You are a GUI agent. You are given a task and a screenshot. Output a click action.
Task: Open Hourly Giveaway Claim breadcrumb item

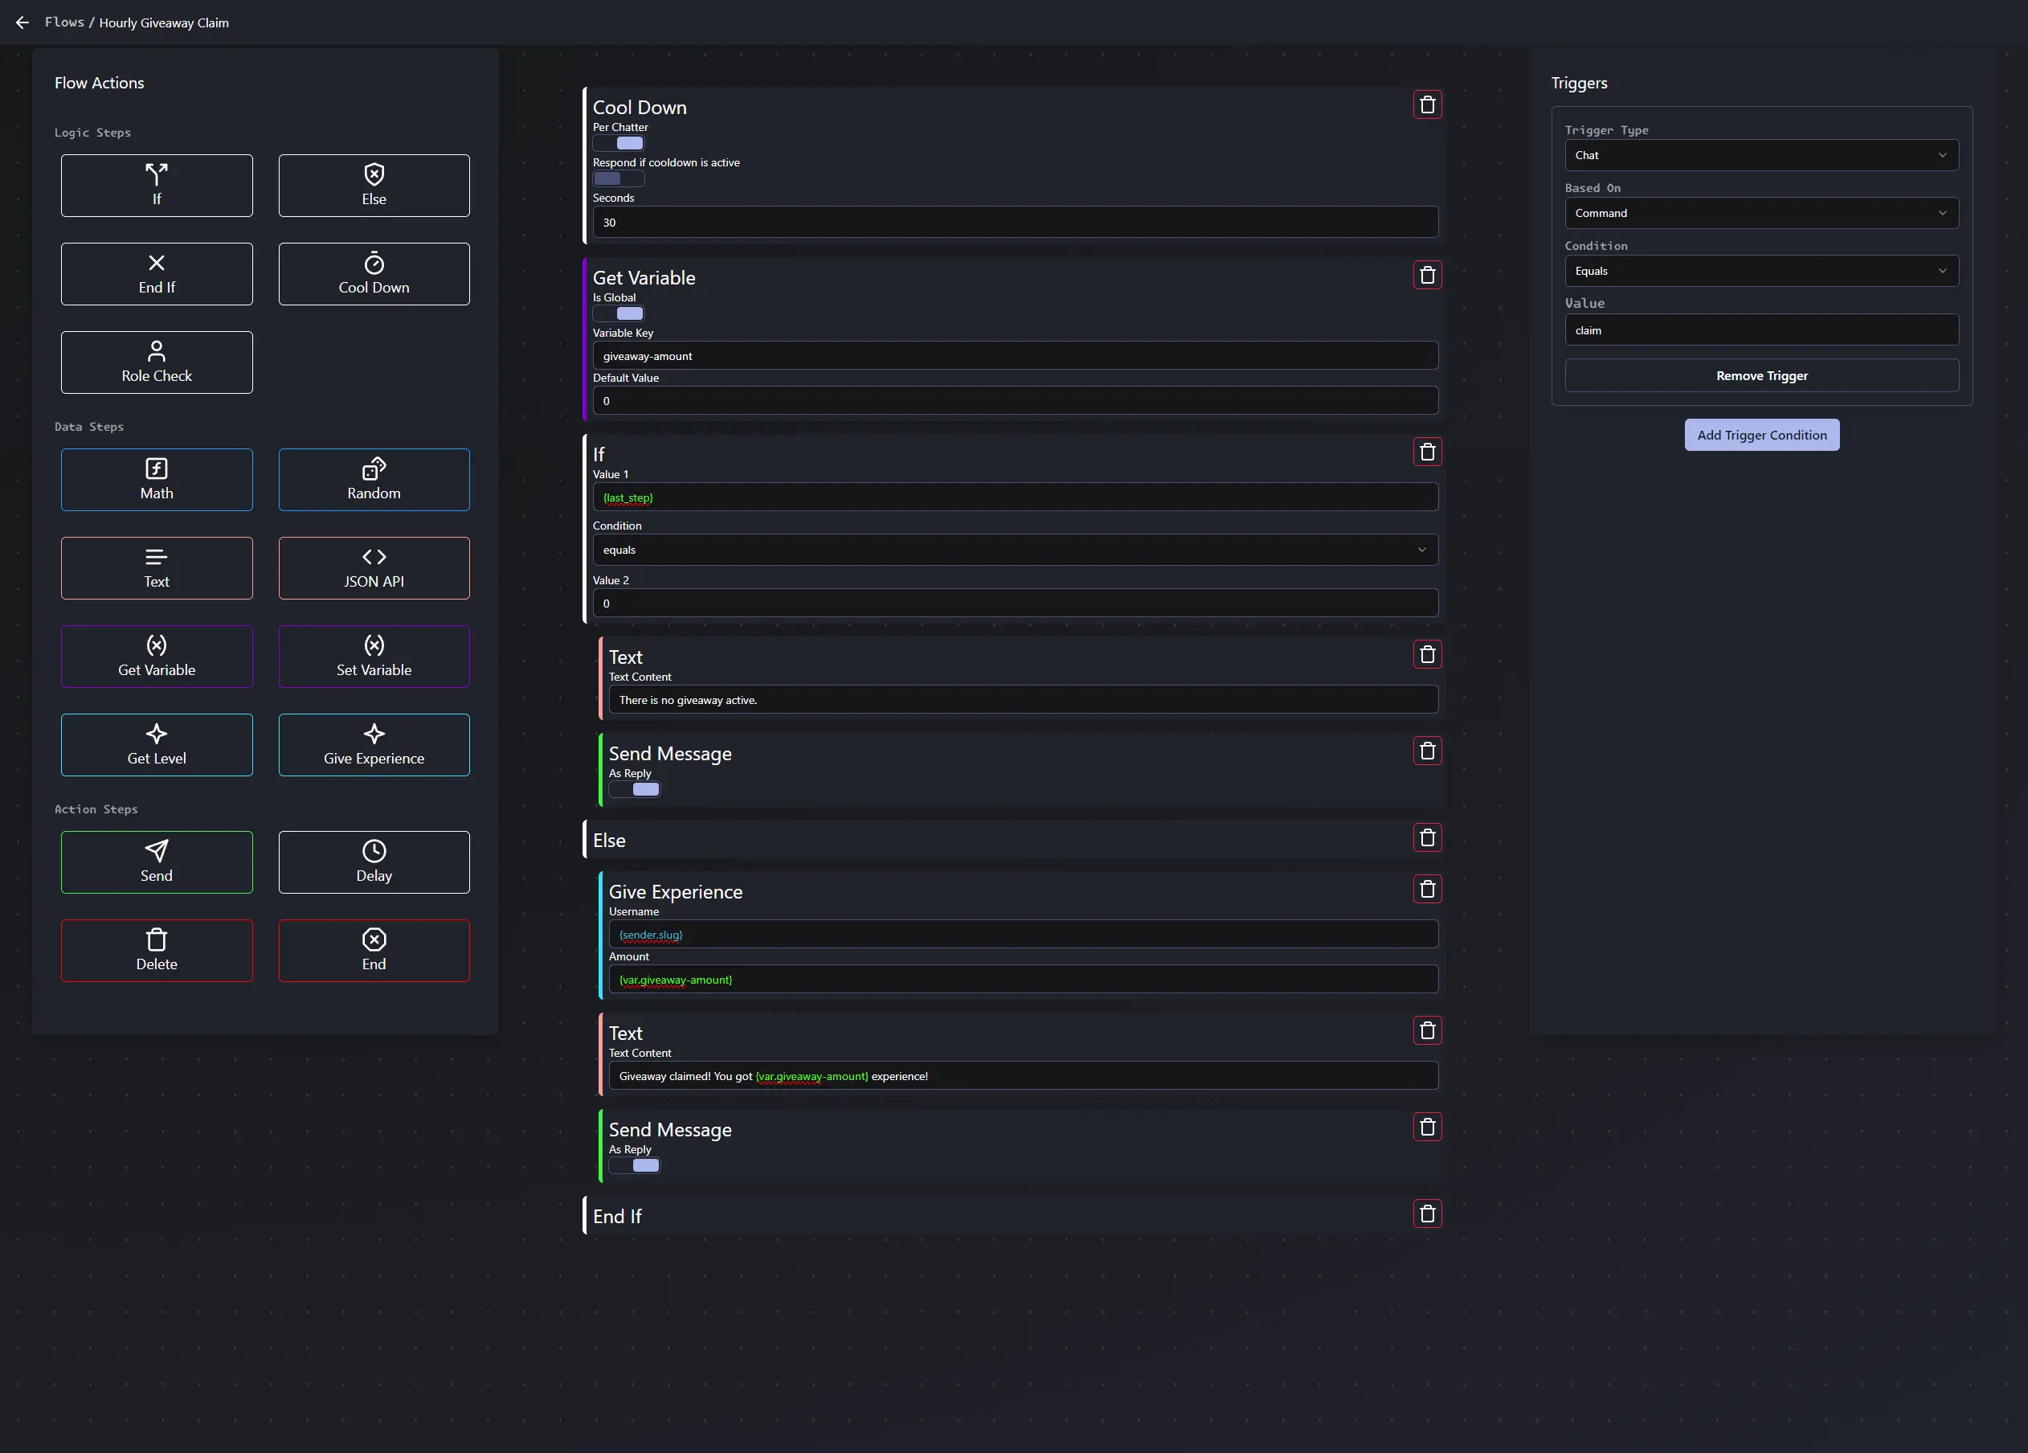(x=164, y=23)
